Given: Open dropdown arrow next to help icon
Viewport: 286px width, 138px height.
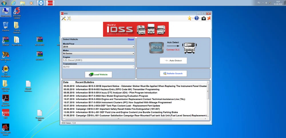Looking at the screenshot, I should (x=200, y=18).
